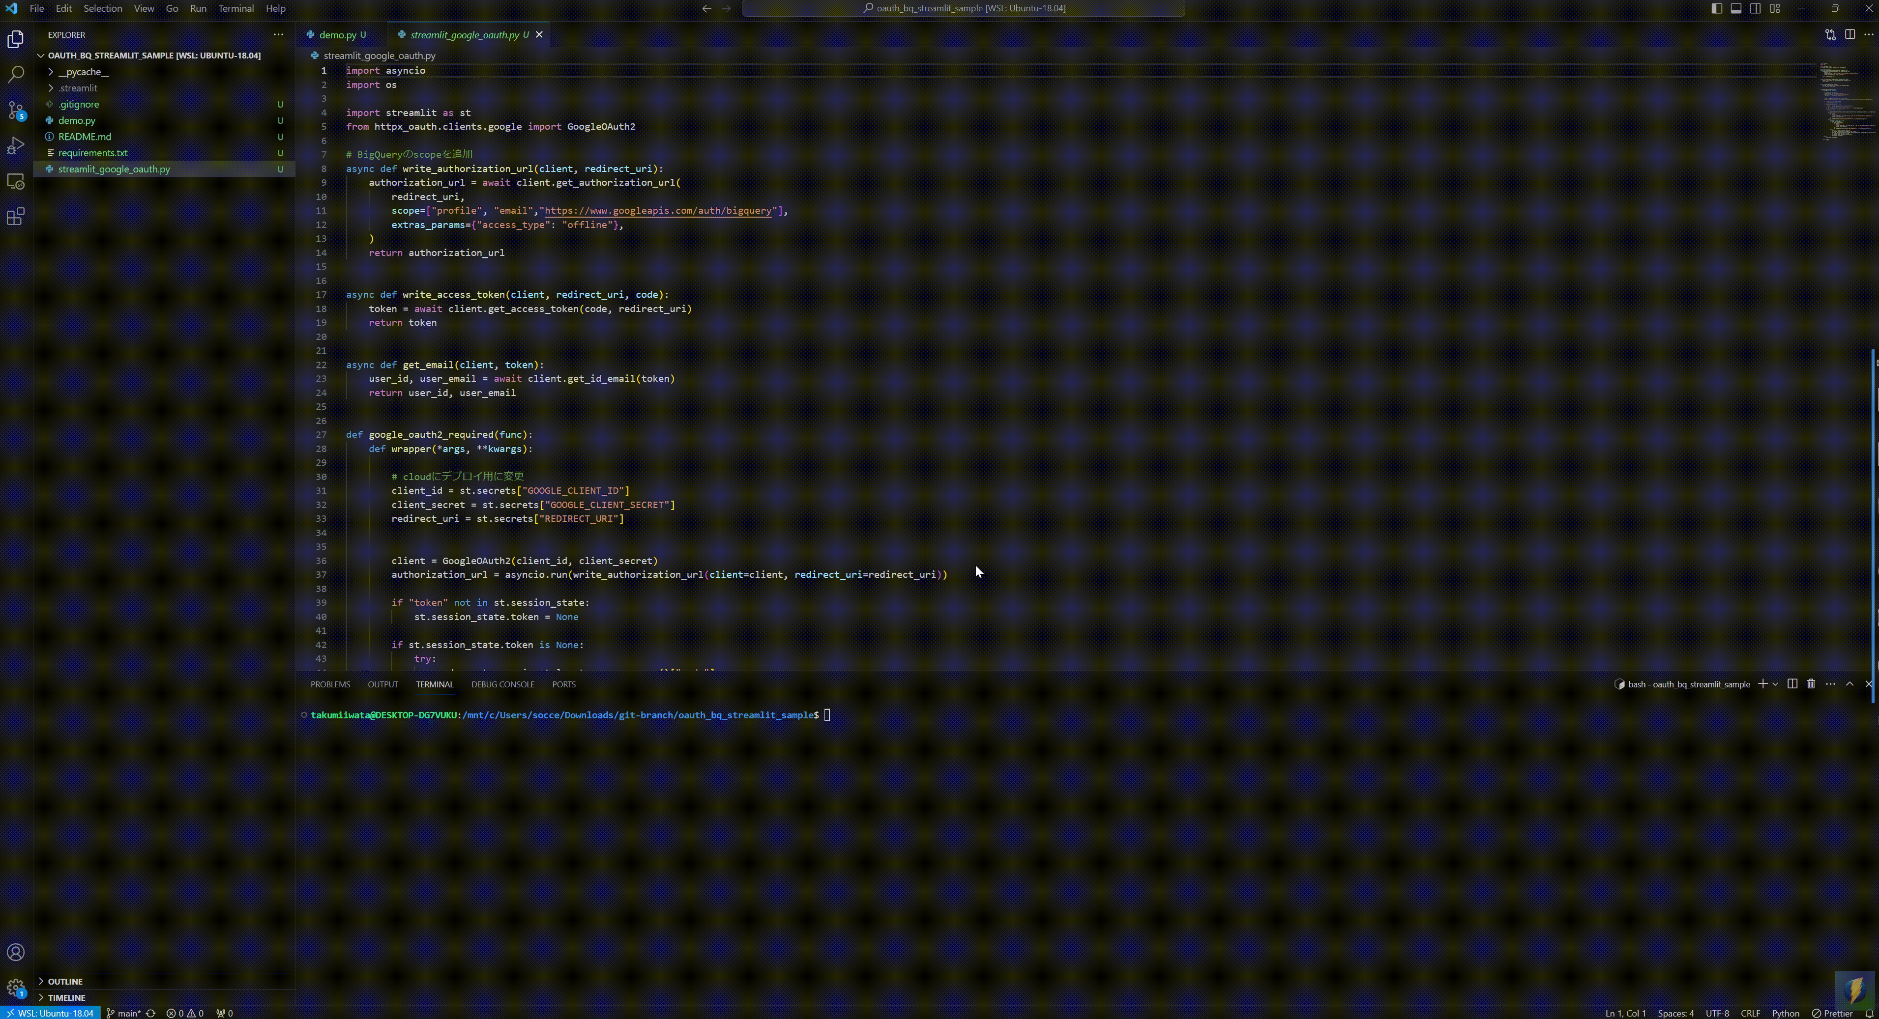Click the Accounts icon in activity bar

(x=15, y=952)
